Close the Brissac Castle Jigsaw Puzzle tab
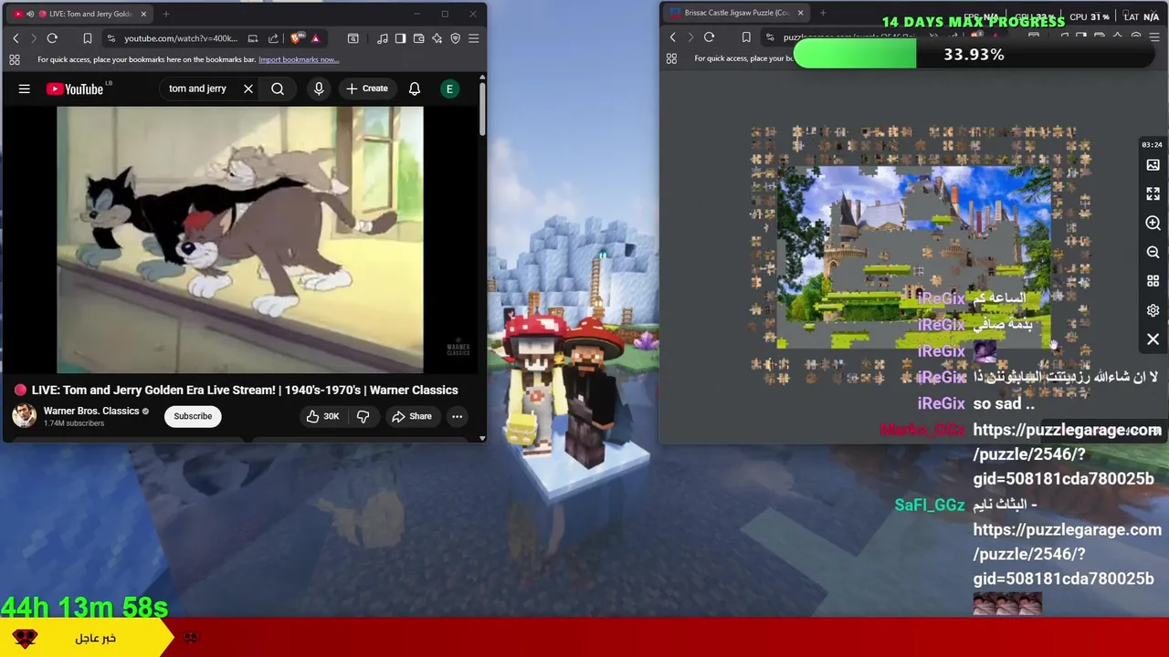1169x657 pixels. tap(801, 13)
